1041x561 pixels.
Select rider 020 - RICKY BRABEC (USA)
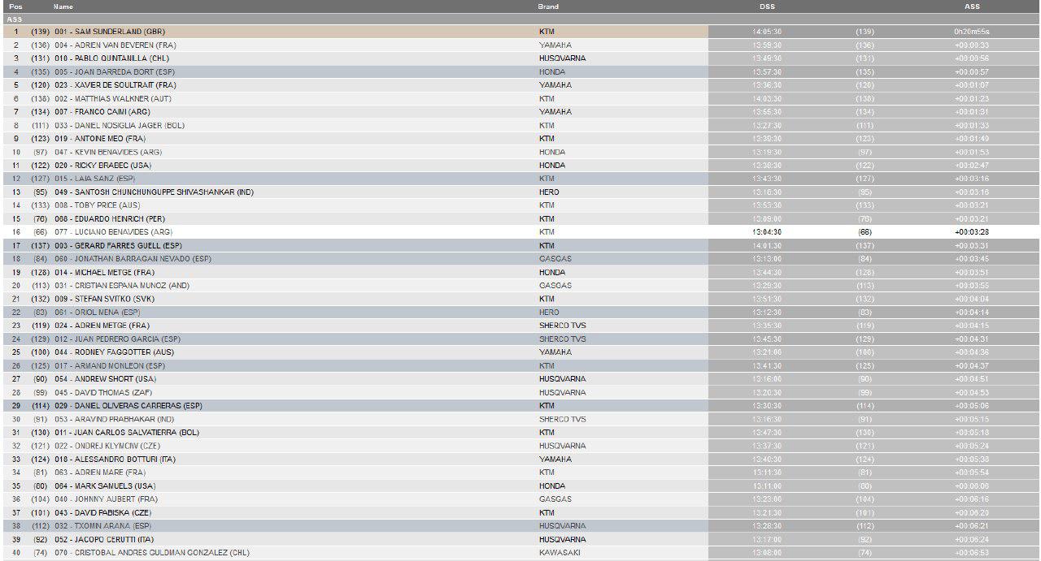coord(103,165)
